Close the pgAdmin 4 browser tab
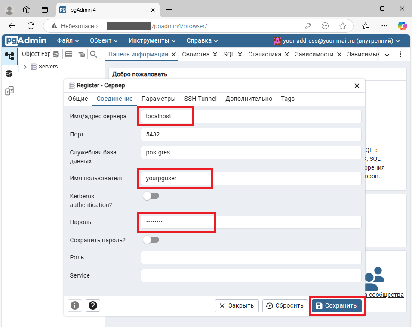Screen dimensions: 412x327 [x=153, y=10]
